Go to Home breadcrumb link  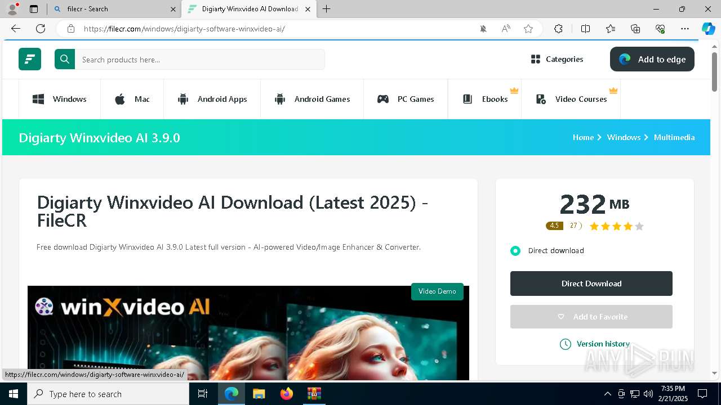[x=583, y=137]
